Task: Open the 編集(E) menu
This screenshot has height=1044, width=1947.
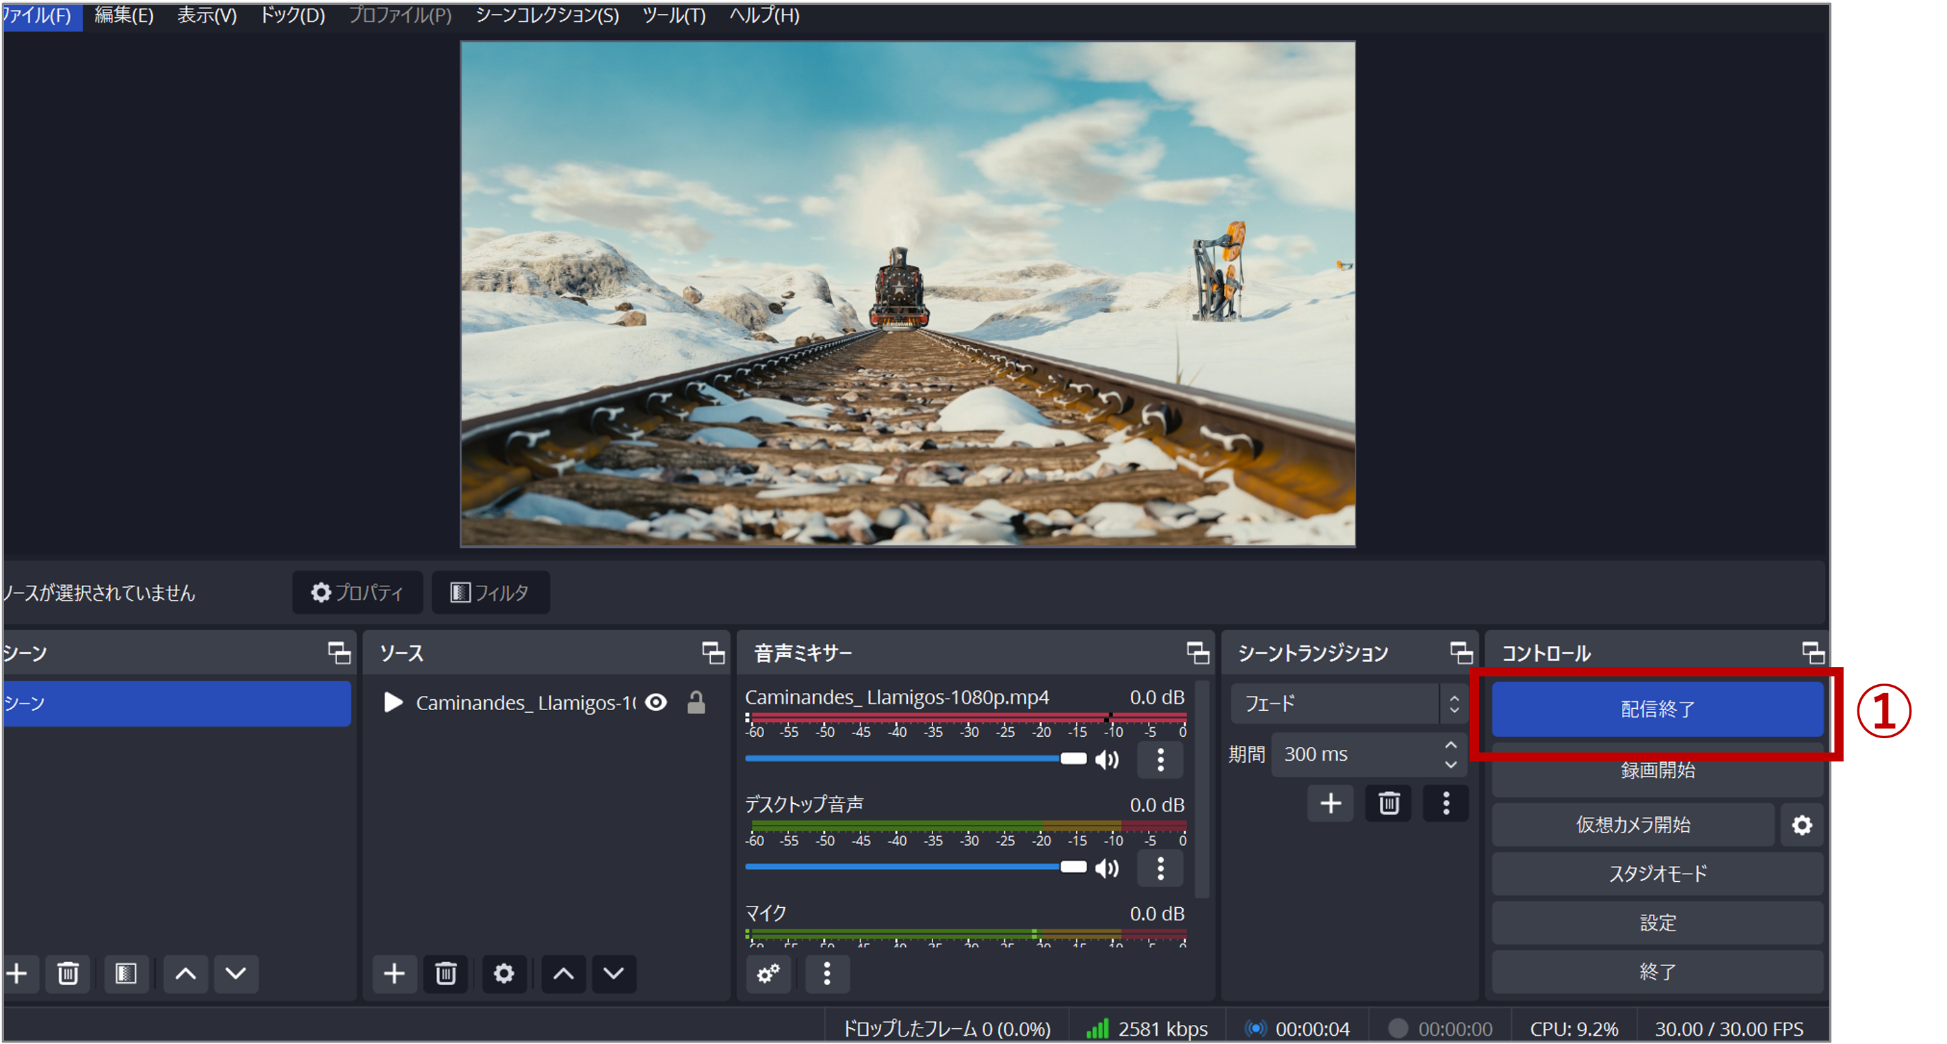Action: 124,15
